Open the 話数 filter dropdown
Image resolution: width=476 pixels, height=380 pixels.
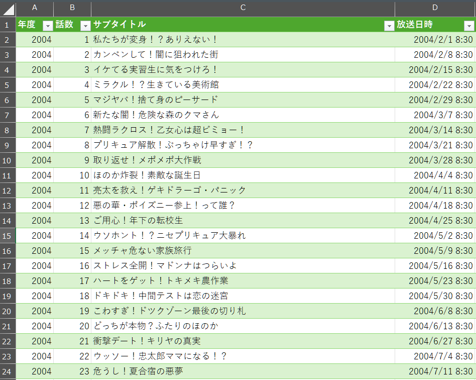85,26
